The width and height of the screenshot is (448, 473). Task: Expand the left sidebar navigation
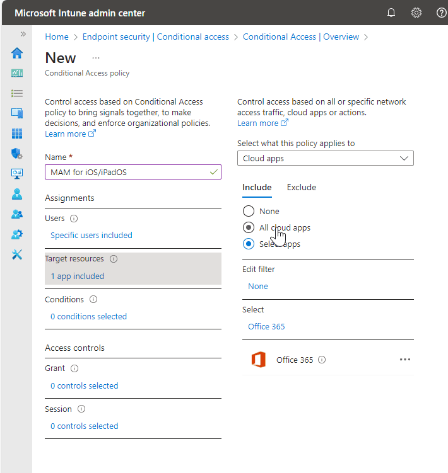pos(23,34)
